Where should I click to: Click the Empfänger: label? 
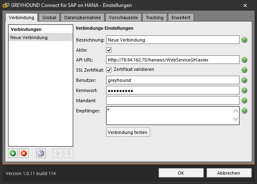88,111
